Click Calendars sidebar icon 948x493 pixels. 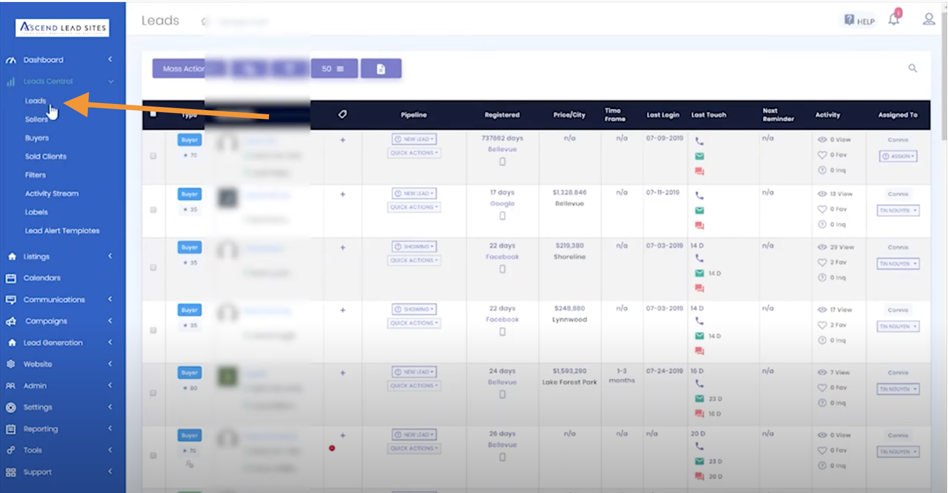pos(11,278)
